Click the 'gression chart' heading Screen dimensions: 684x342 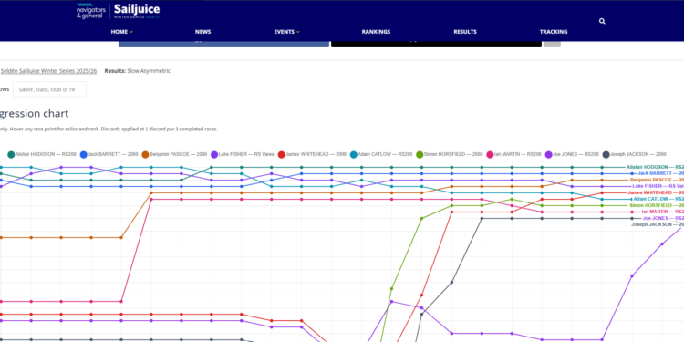(34, 114)
